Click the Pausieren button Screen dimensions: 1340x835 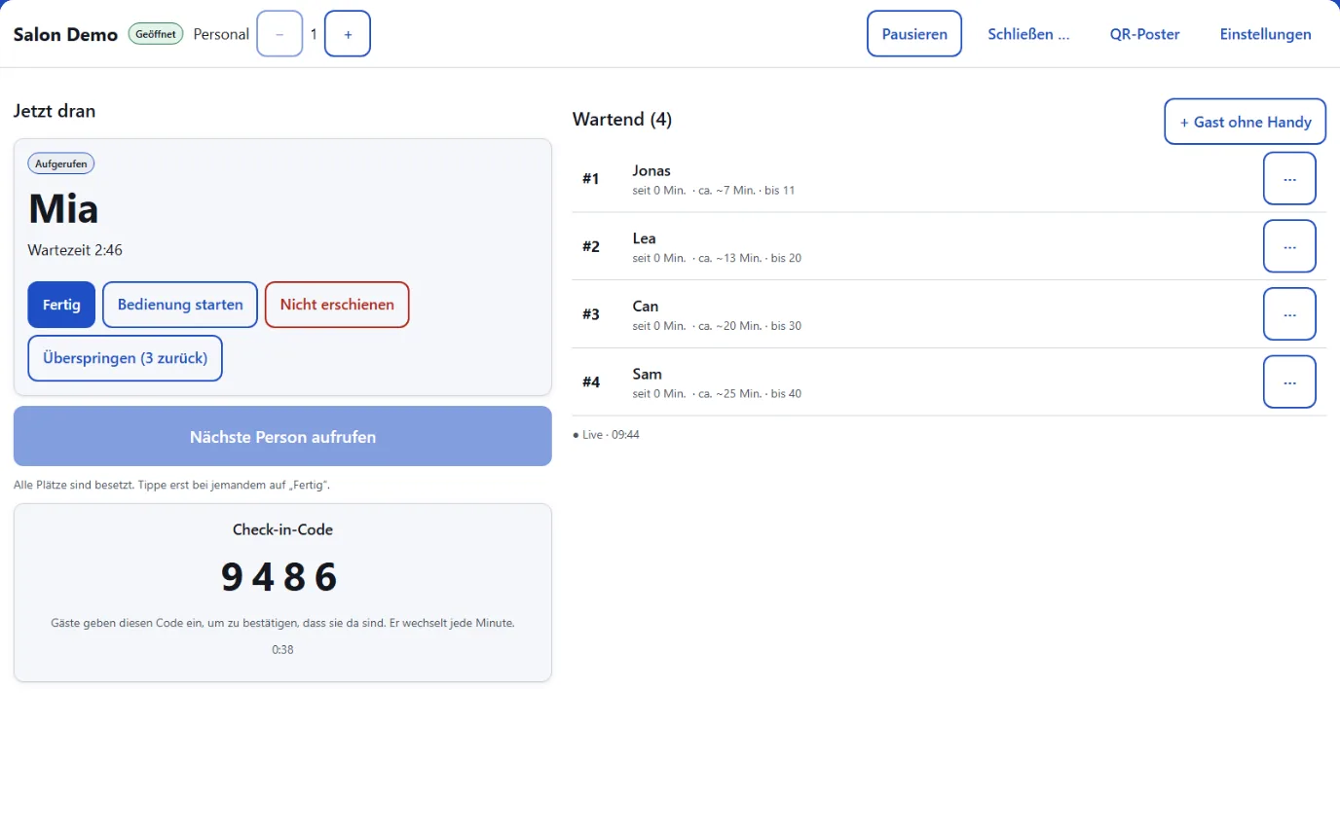914,34
